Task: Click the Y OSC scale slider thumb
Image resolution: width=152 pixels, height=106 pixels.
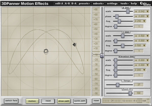Action: tap(123, 36)
